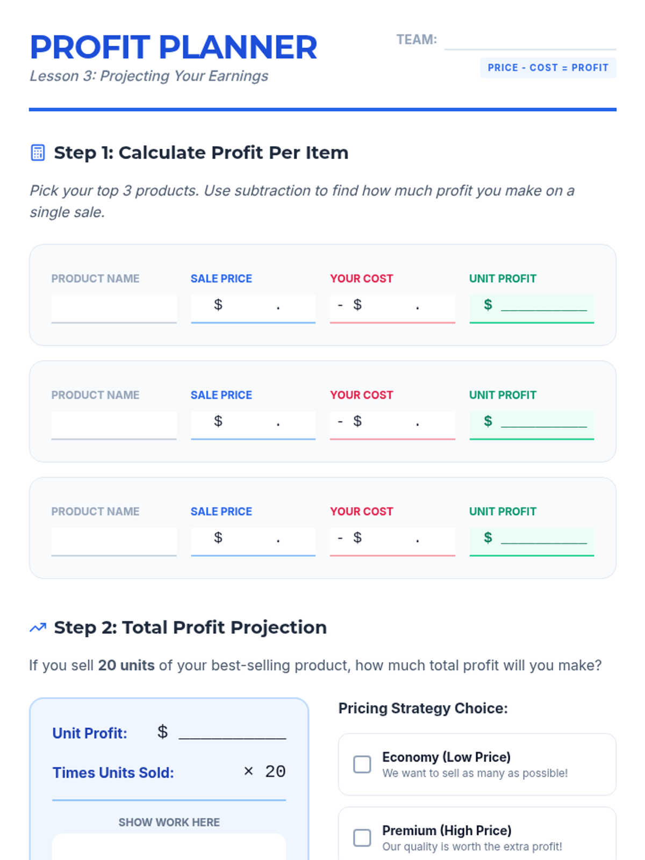645x860 pixels.
Task: Click second product's Your Cost field
Action: click(x=392, y=425)
